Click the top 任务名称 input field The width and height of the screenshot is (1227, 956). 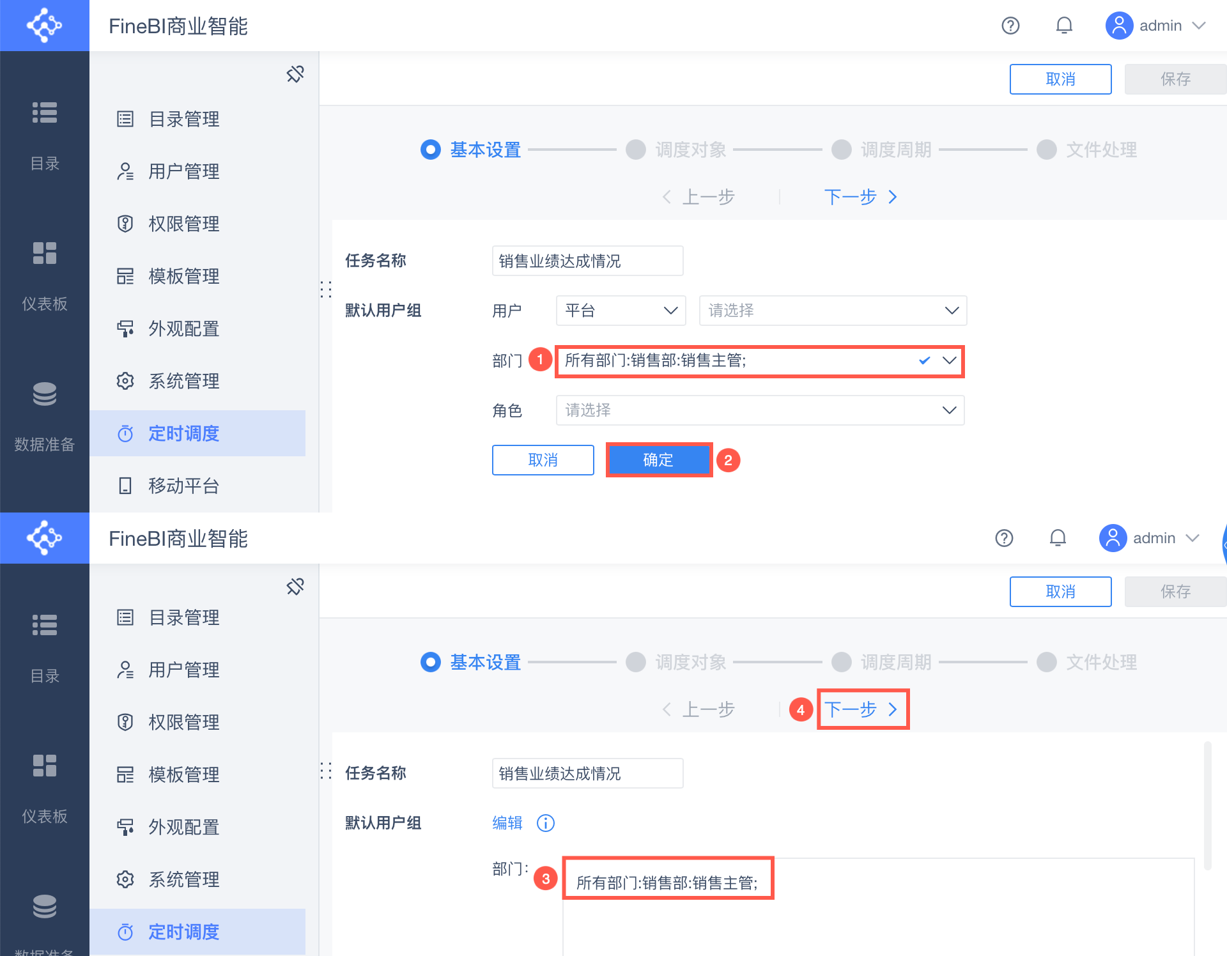pos(587,261)
